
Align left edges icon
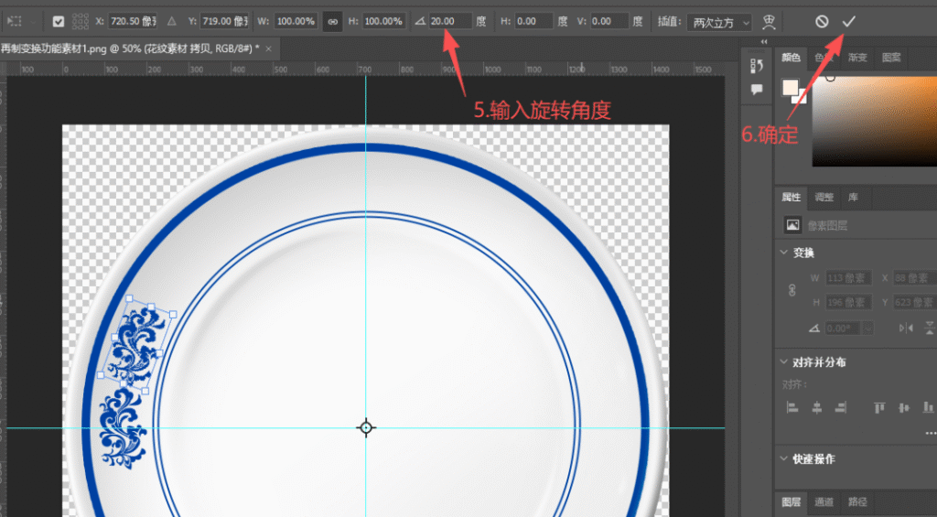click(x=792, y=408)
